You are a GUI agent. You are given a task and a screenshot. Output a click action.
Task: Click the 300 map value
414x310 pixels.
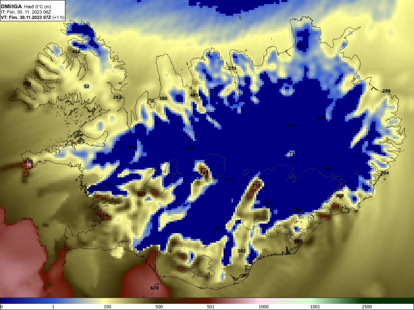[163, 98]
